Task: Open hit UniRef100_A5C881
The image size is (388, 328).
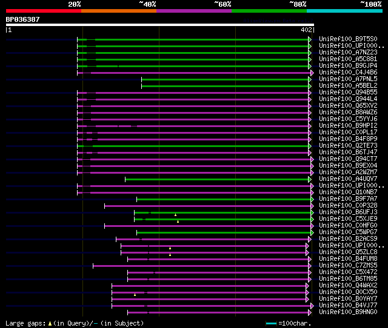Action: [x=348, y=59]
